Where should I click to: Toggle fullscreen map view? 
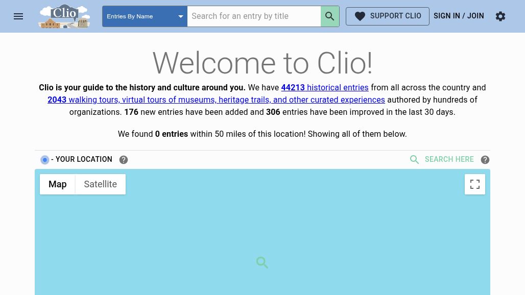[x=475, y=184]
